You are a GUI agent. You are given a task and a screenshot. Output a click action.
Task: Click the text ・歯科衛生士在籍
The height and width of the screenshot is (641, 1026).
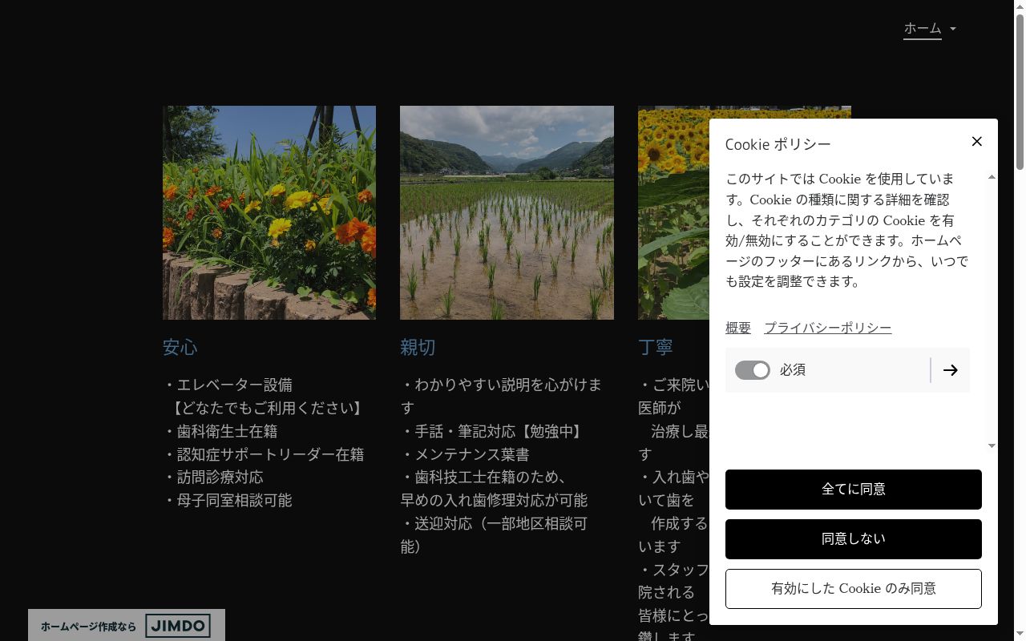[220, 431]
